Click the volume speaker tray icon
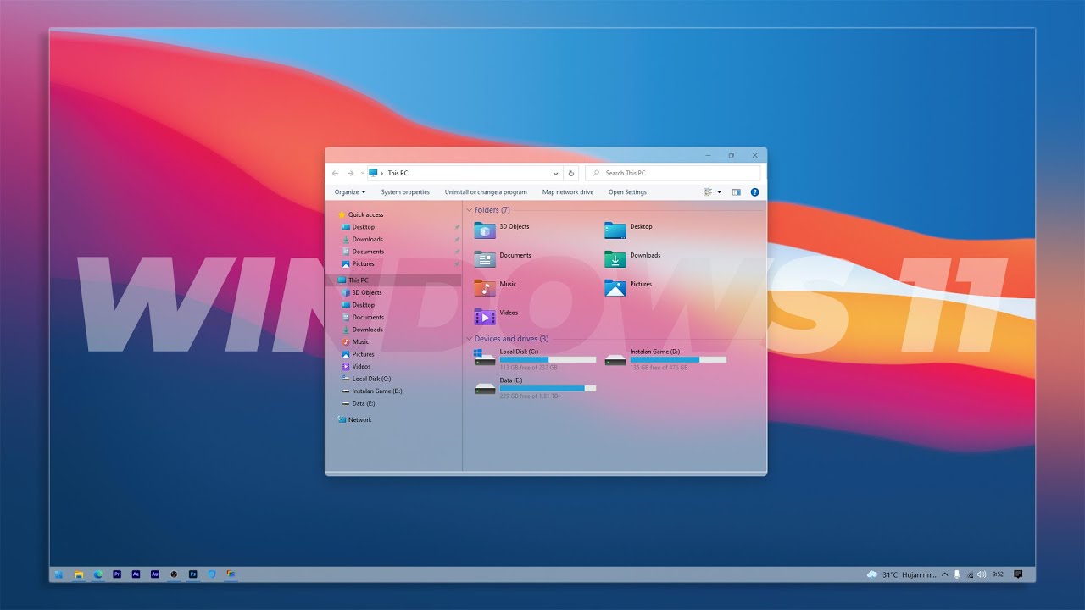The image size is (1085, 610). (982, 574)
